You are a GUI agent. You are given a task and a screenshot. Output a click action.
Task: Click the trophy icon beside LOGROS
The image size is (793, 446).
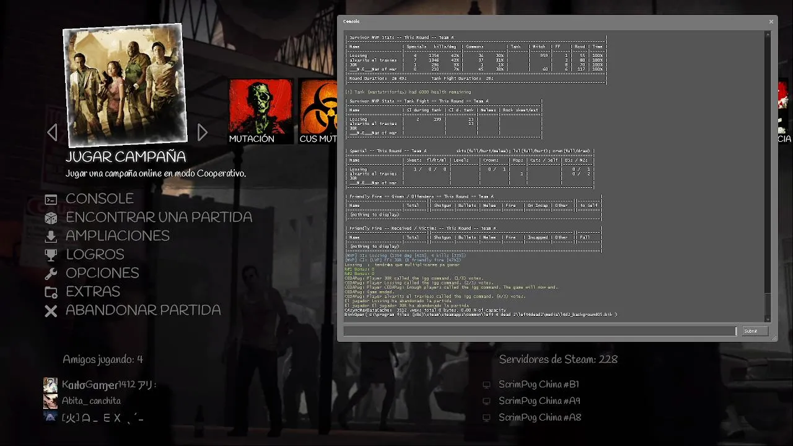tap(51, 255)
